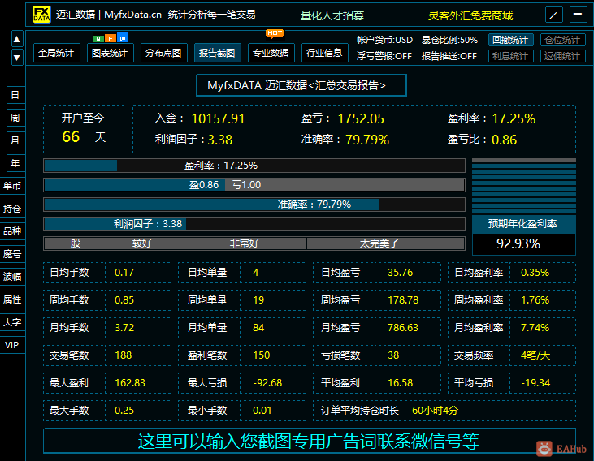Image resolution: width=594 pixels, height=461 pixels.
Task: Click the down arrow button in sidebar
Action: click(17, 58)
